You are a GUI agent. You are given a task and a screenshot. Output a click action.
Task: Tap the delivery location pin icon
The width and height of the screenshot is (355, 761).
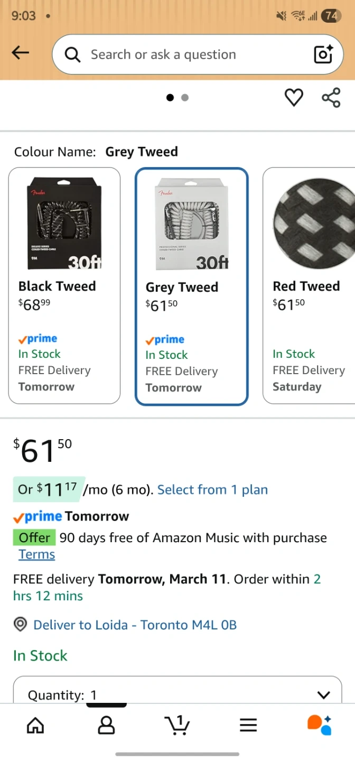tap(20, 625)
